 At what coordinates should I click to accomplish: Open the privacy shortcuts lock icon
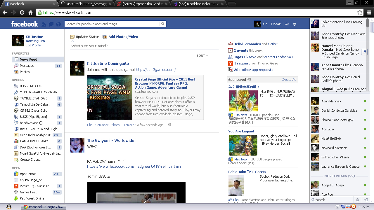point(287,24)
